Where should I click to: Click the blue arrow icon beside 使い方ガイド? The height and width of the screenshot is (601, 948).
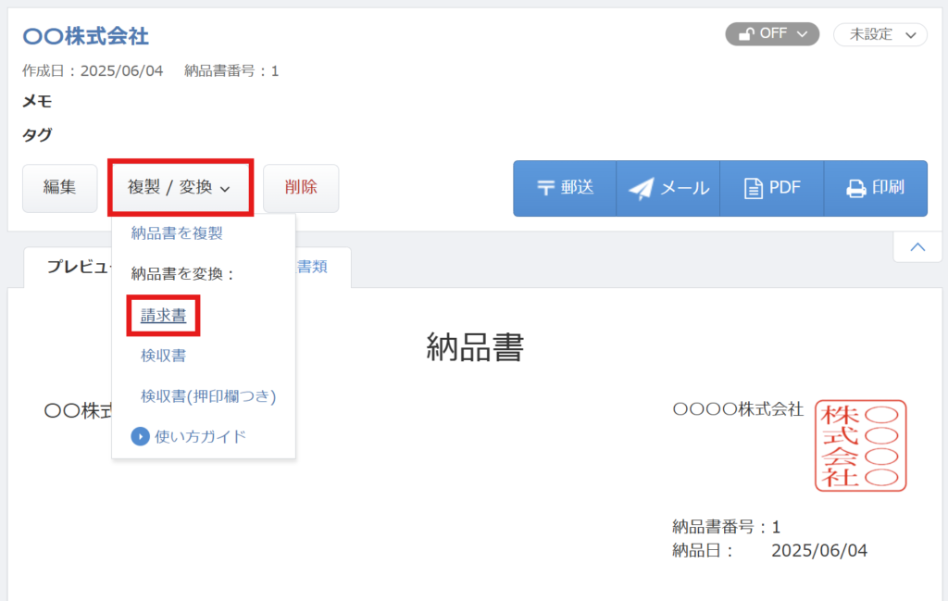(141, 436)
